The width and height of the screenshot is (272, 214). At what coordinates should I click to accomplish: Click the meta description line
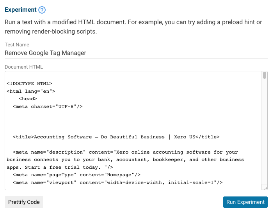pos(125,152)
